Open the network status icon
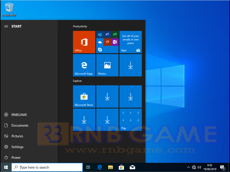 tap(194, 167)
